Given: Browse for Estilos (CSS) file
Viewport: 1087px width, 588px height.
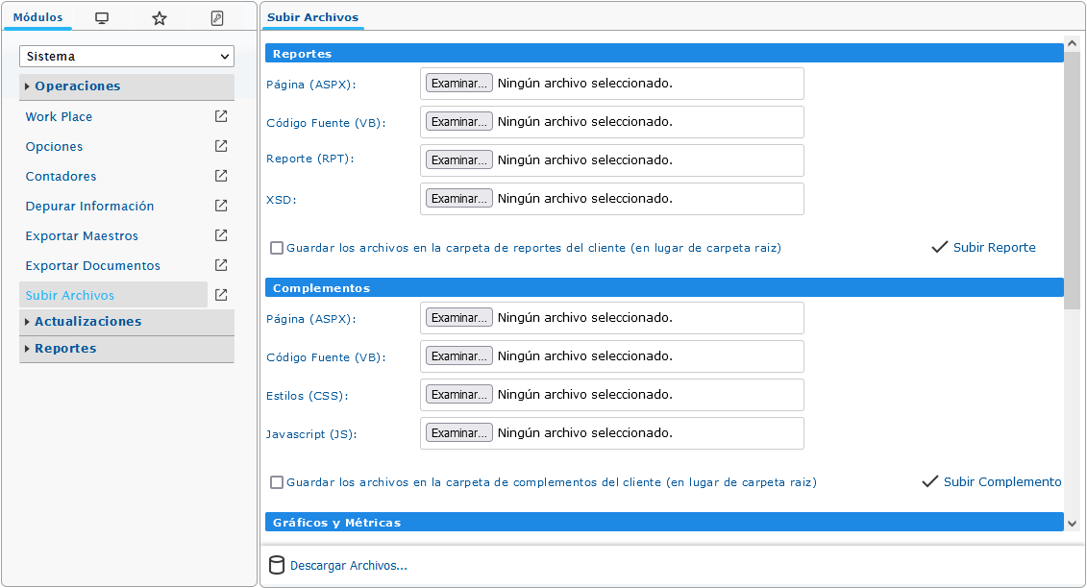Looking at the screenshot, I should (x=459, y=395).
